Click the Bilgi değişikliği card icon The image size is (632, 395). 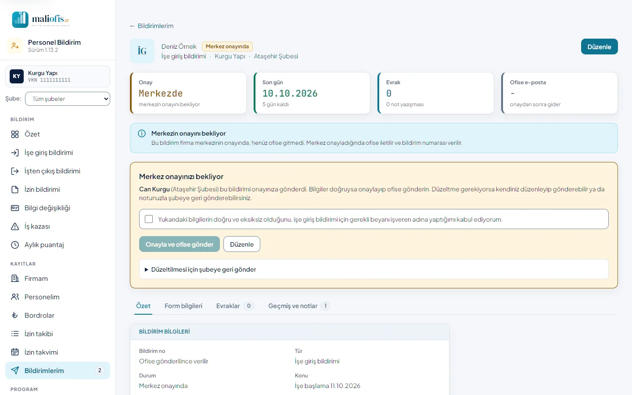point(15,208)
